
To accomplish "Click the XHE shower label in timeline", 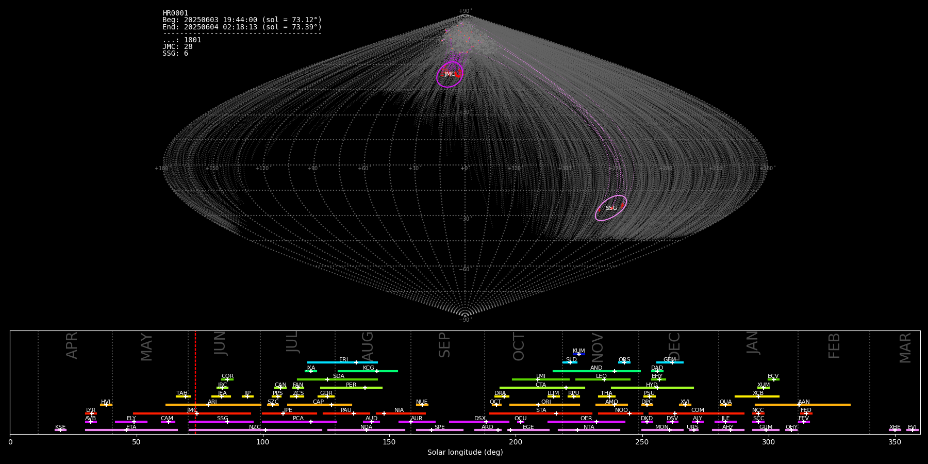I will (895, 427).
